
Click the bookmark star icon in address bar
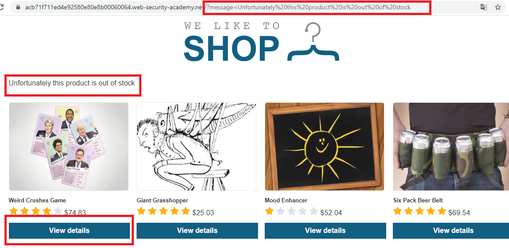(x=497, y=7)
